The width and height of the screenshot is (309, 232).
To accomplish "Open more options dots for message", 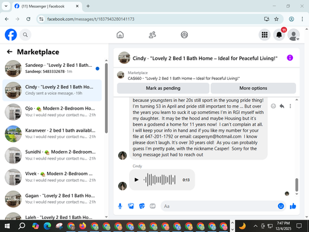I will (x=290, y=106).
